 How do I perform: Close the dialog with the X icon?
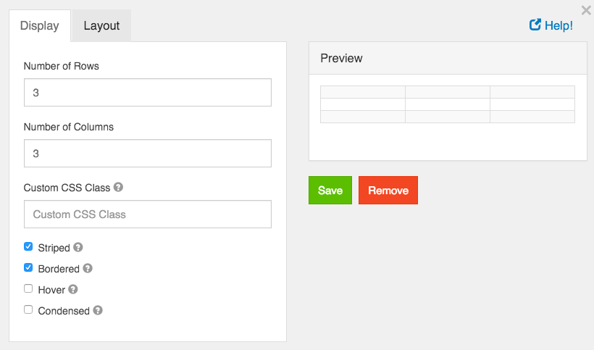pos(586,10)
